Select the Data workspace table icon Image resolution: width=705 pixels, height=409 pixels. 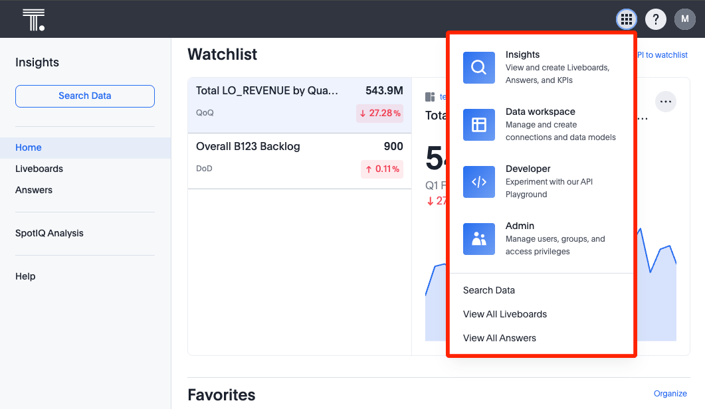(479, 125)
